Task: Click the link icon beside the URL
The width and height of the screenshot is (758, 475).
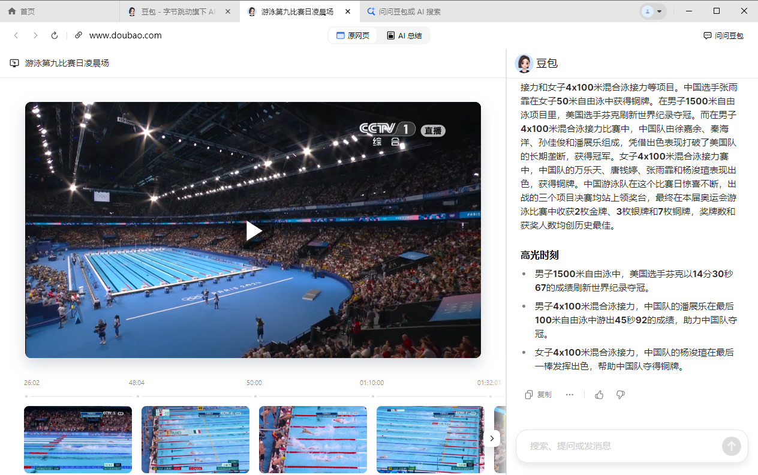Action: [79, 35]
